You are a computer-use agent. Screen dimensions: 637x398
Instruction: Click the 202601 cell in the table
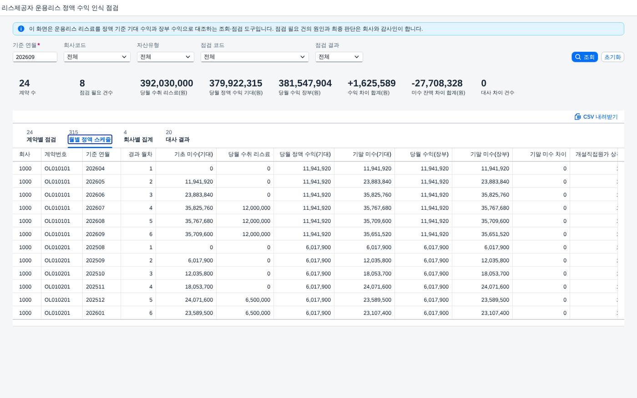click(x=95, y=313)
